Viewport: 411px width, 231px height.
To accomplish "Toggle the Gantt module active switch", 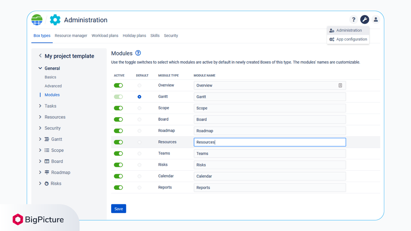I will [118, 97].
